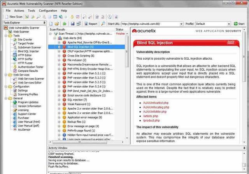
Task: Click inside the Start URL field
Action: 151,24
